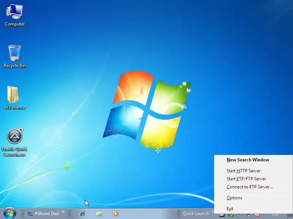Select the eXPerience folder icon

pos(13,95)
